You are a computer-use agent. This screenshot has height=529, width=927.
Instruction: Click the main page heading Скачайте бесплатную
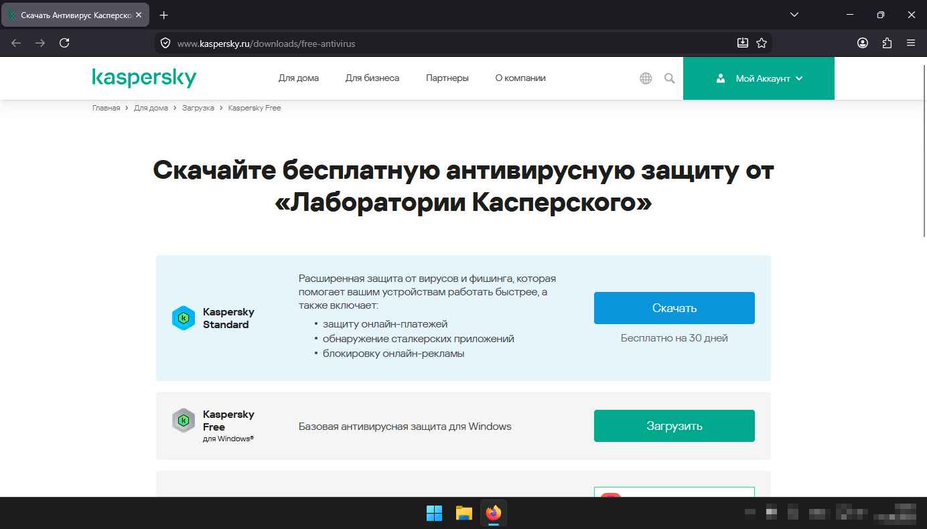(x=463, y=186)
